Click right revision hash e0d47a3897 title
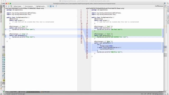This screenshot has height=95, width=169. [x=105, y=8]
